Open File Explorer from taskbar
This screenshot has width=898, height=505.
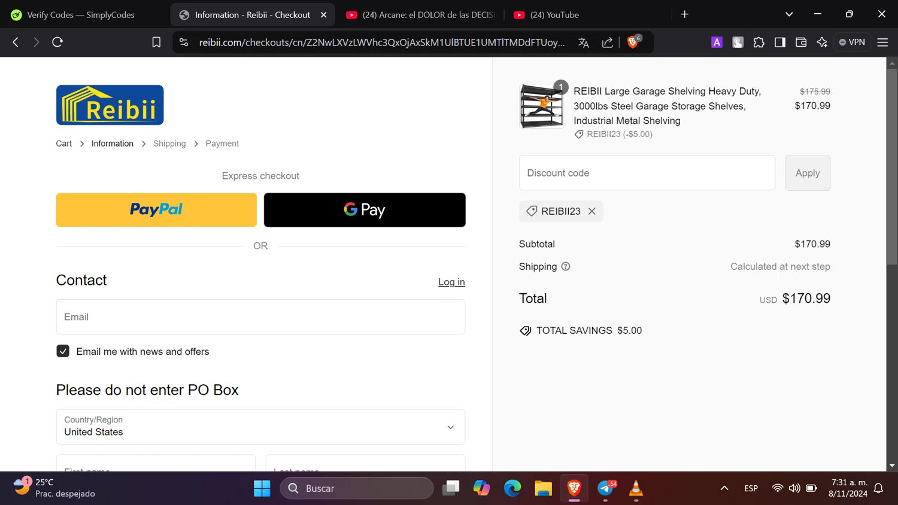tap(543, 488)
